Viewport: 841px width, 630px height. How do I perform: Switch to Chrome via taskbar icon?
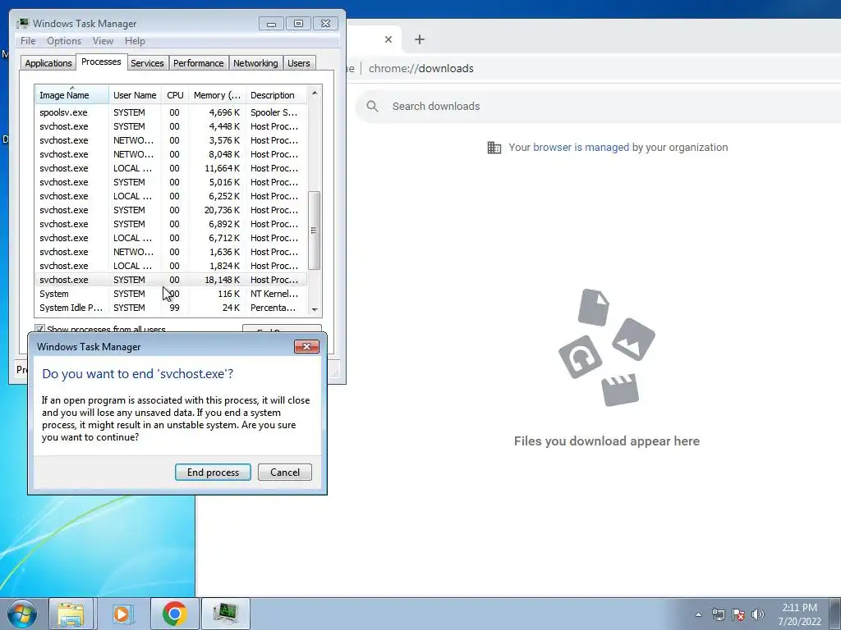tap(174, 614)
